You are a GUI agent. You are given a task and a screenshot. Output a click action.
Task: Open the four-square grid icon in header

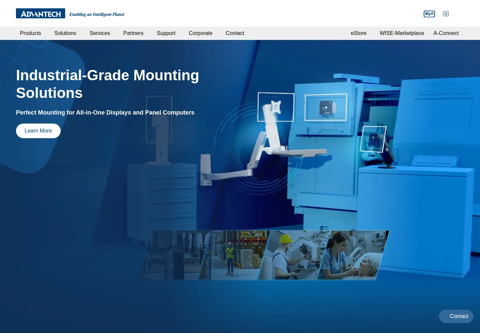coord(446,14)
